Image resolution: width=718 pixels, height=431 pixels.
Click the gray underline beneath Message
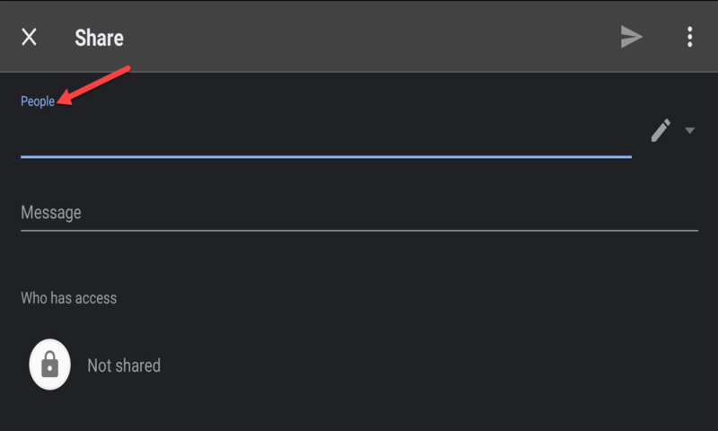point(359,231)
